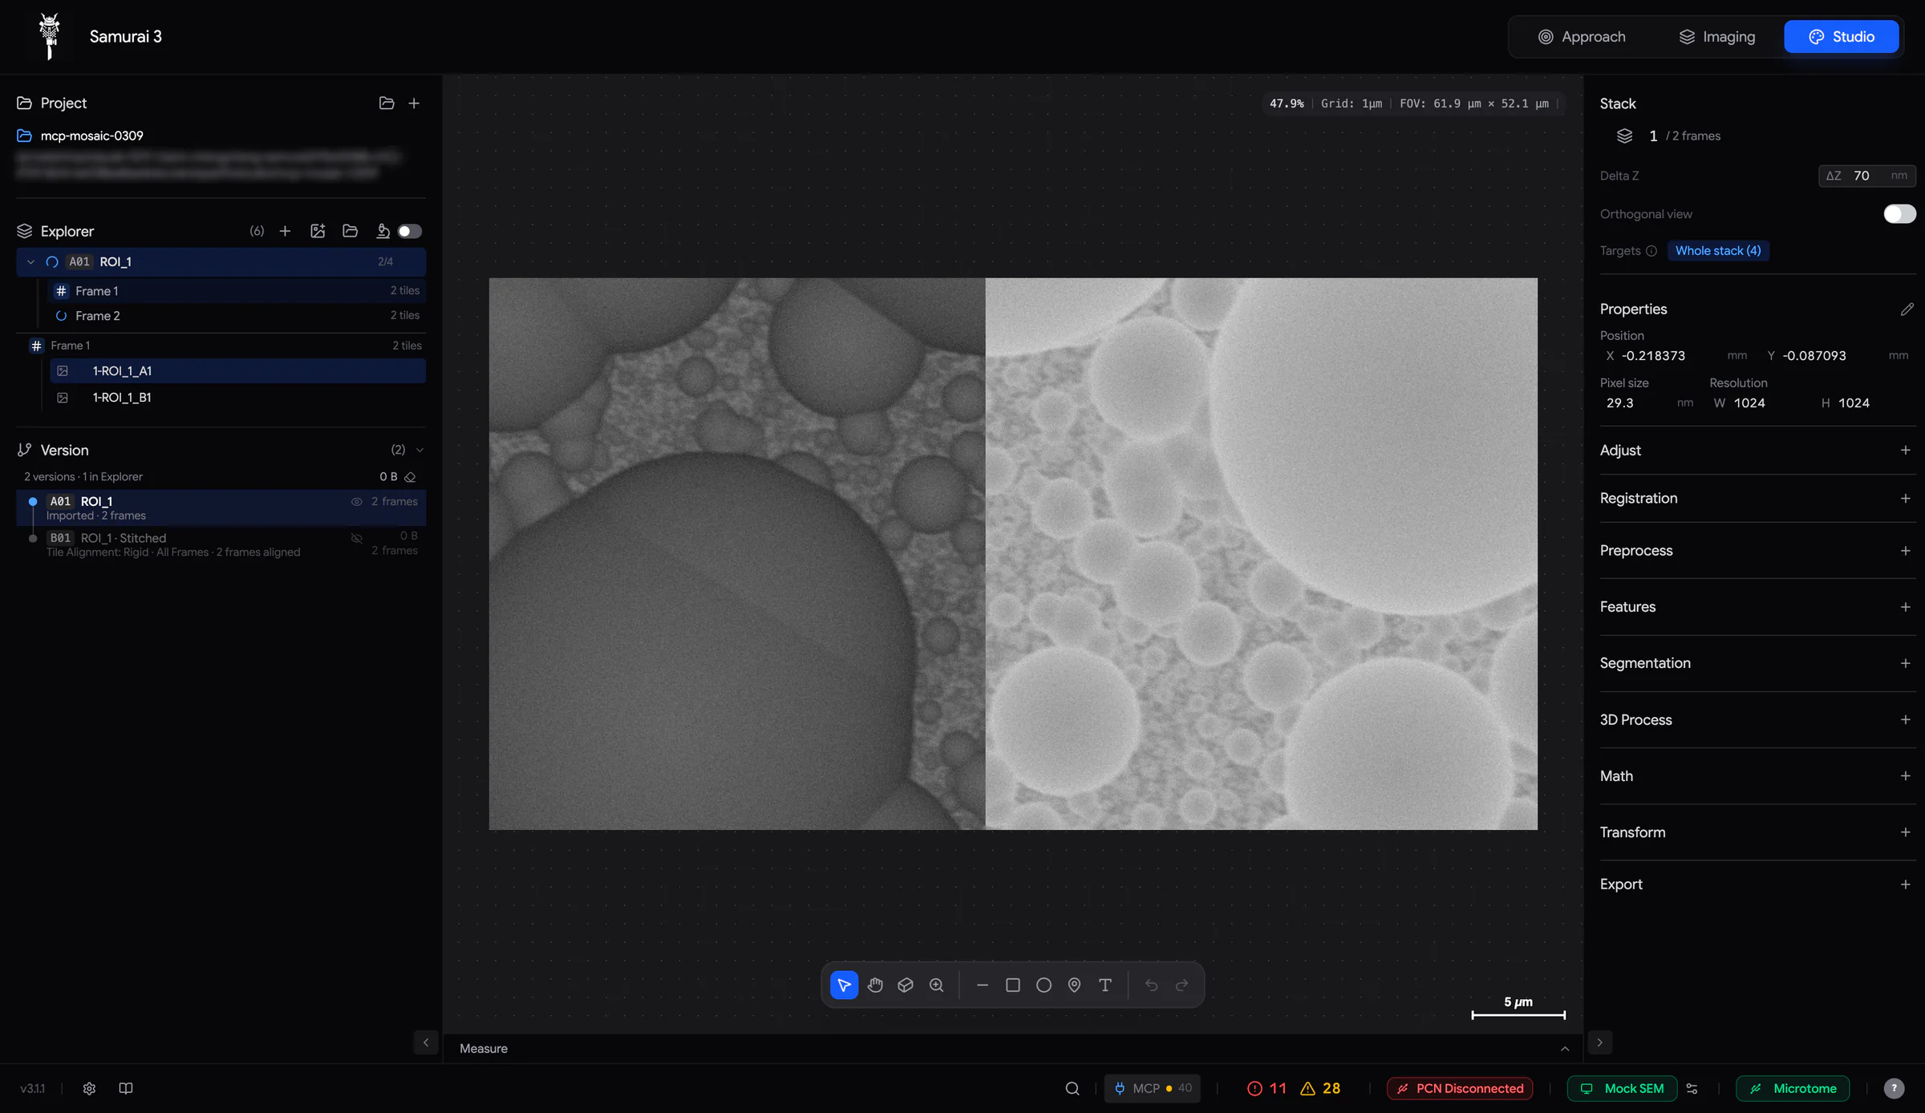Viewport: 1925px width, 1113px height.
Task: Collapse the right panel arrow
Action: coord(1599,1042)
